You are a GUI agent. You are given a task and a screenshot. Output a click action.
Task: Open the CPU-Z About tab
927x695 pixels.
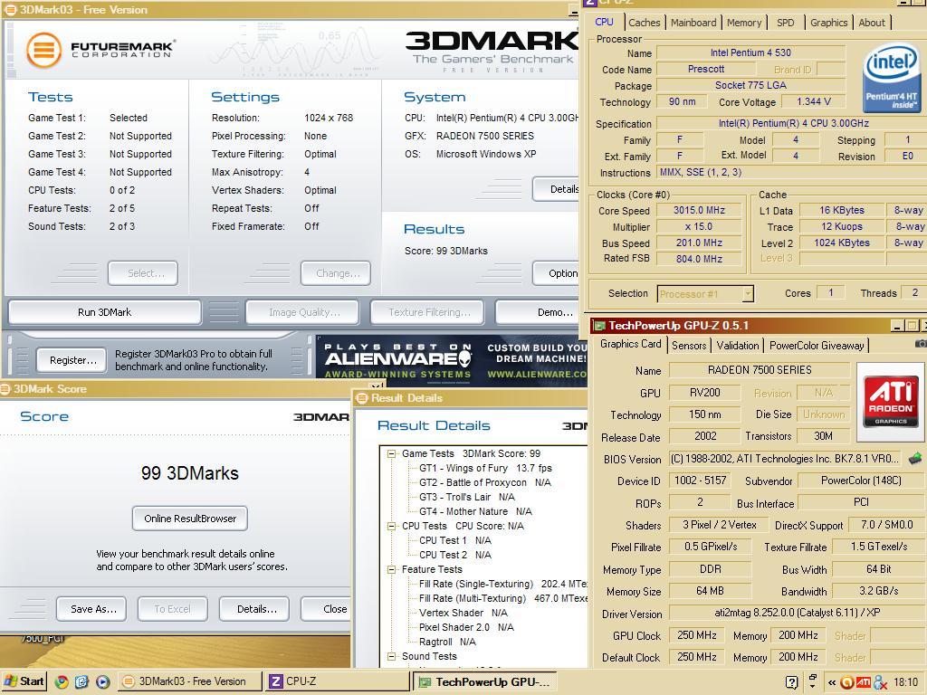(872, 23)
